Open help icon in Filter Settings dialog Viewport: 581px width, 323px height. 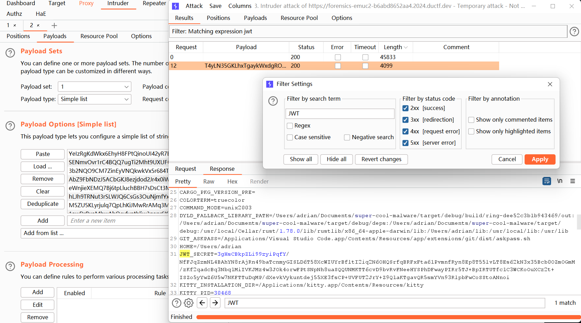[273, 101]
